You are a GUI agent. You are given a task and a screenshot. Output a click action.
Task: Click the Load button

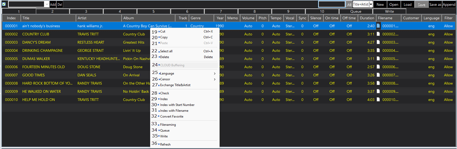407,4
